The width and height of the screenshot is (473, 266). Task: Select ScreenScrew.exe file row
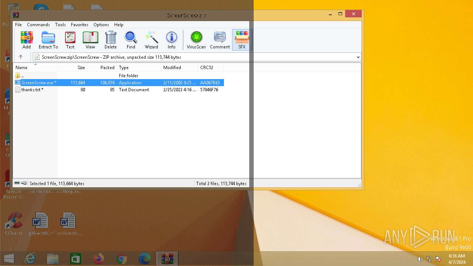coord(119,83)
